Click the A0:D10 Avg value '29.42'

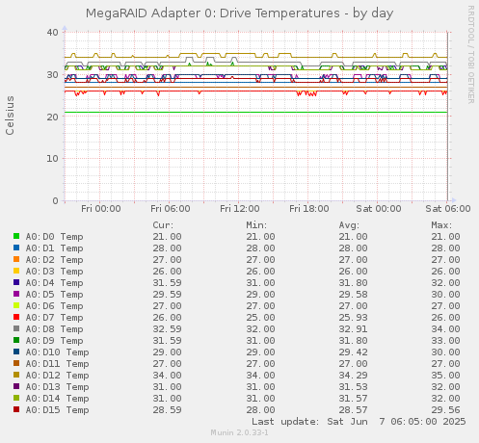tap(353, 352)
